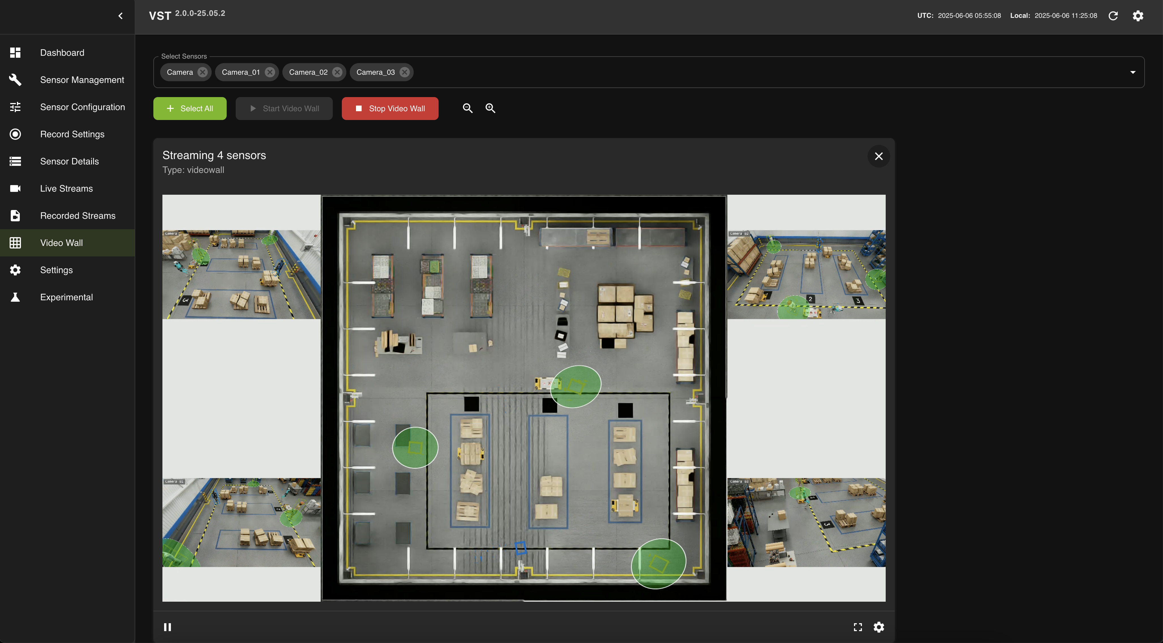Go to the Live Streams page
1163x643 pixels.
tap(66, 189)
